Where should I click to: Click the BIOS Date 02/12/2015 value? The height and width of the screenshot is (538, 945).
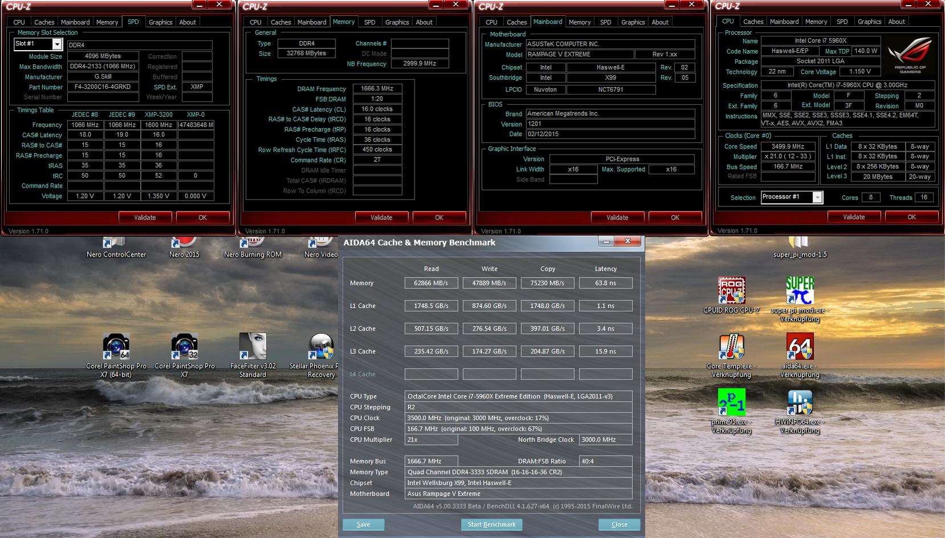tap(610, 134)
